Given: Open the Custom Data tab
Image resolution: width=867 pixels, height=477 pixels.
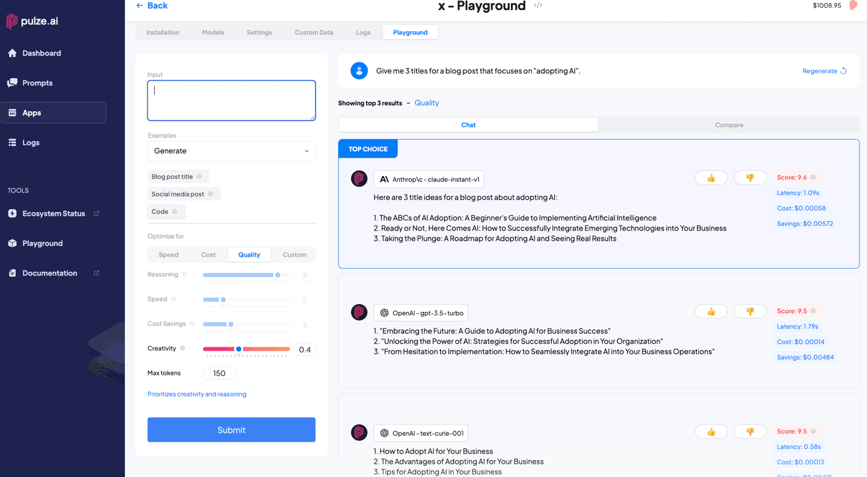Looking at the screenshot, I should 314,32.
